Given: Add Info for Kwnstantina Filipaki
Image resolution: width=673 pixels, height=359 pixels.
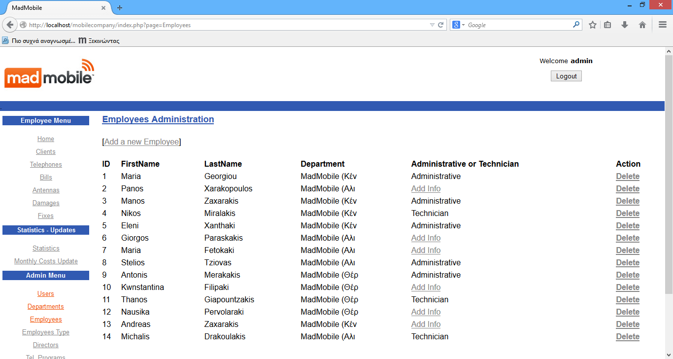Looking at the screenshot, I should point(426,287).
